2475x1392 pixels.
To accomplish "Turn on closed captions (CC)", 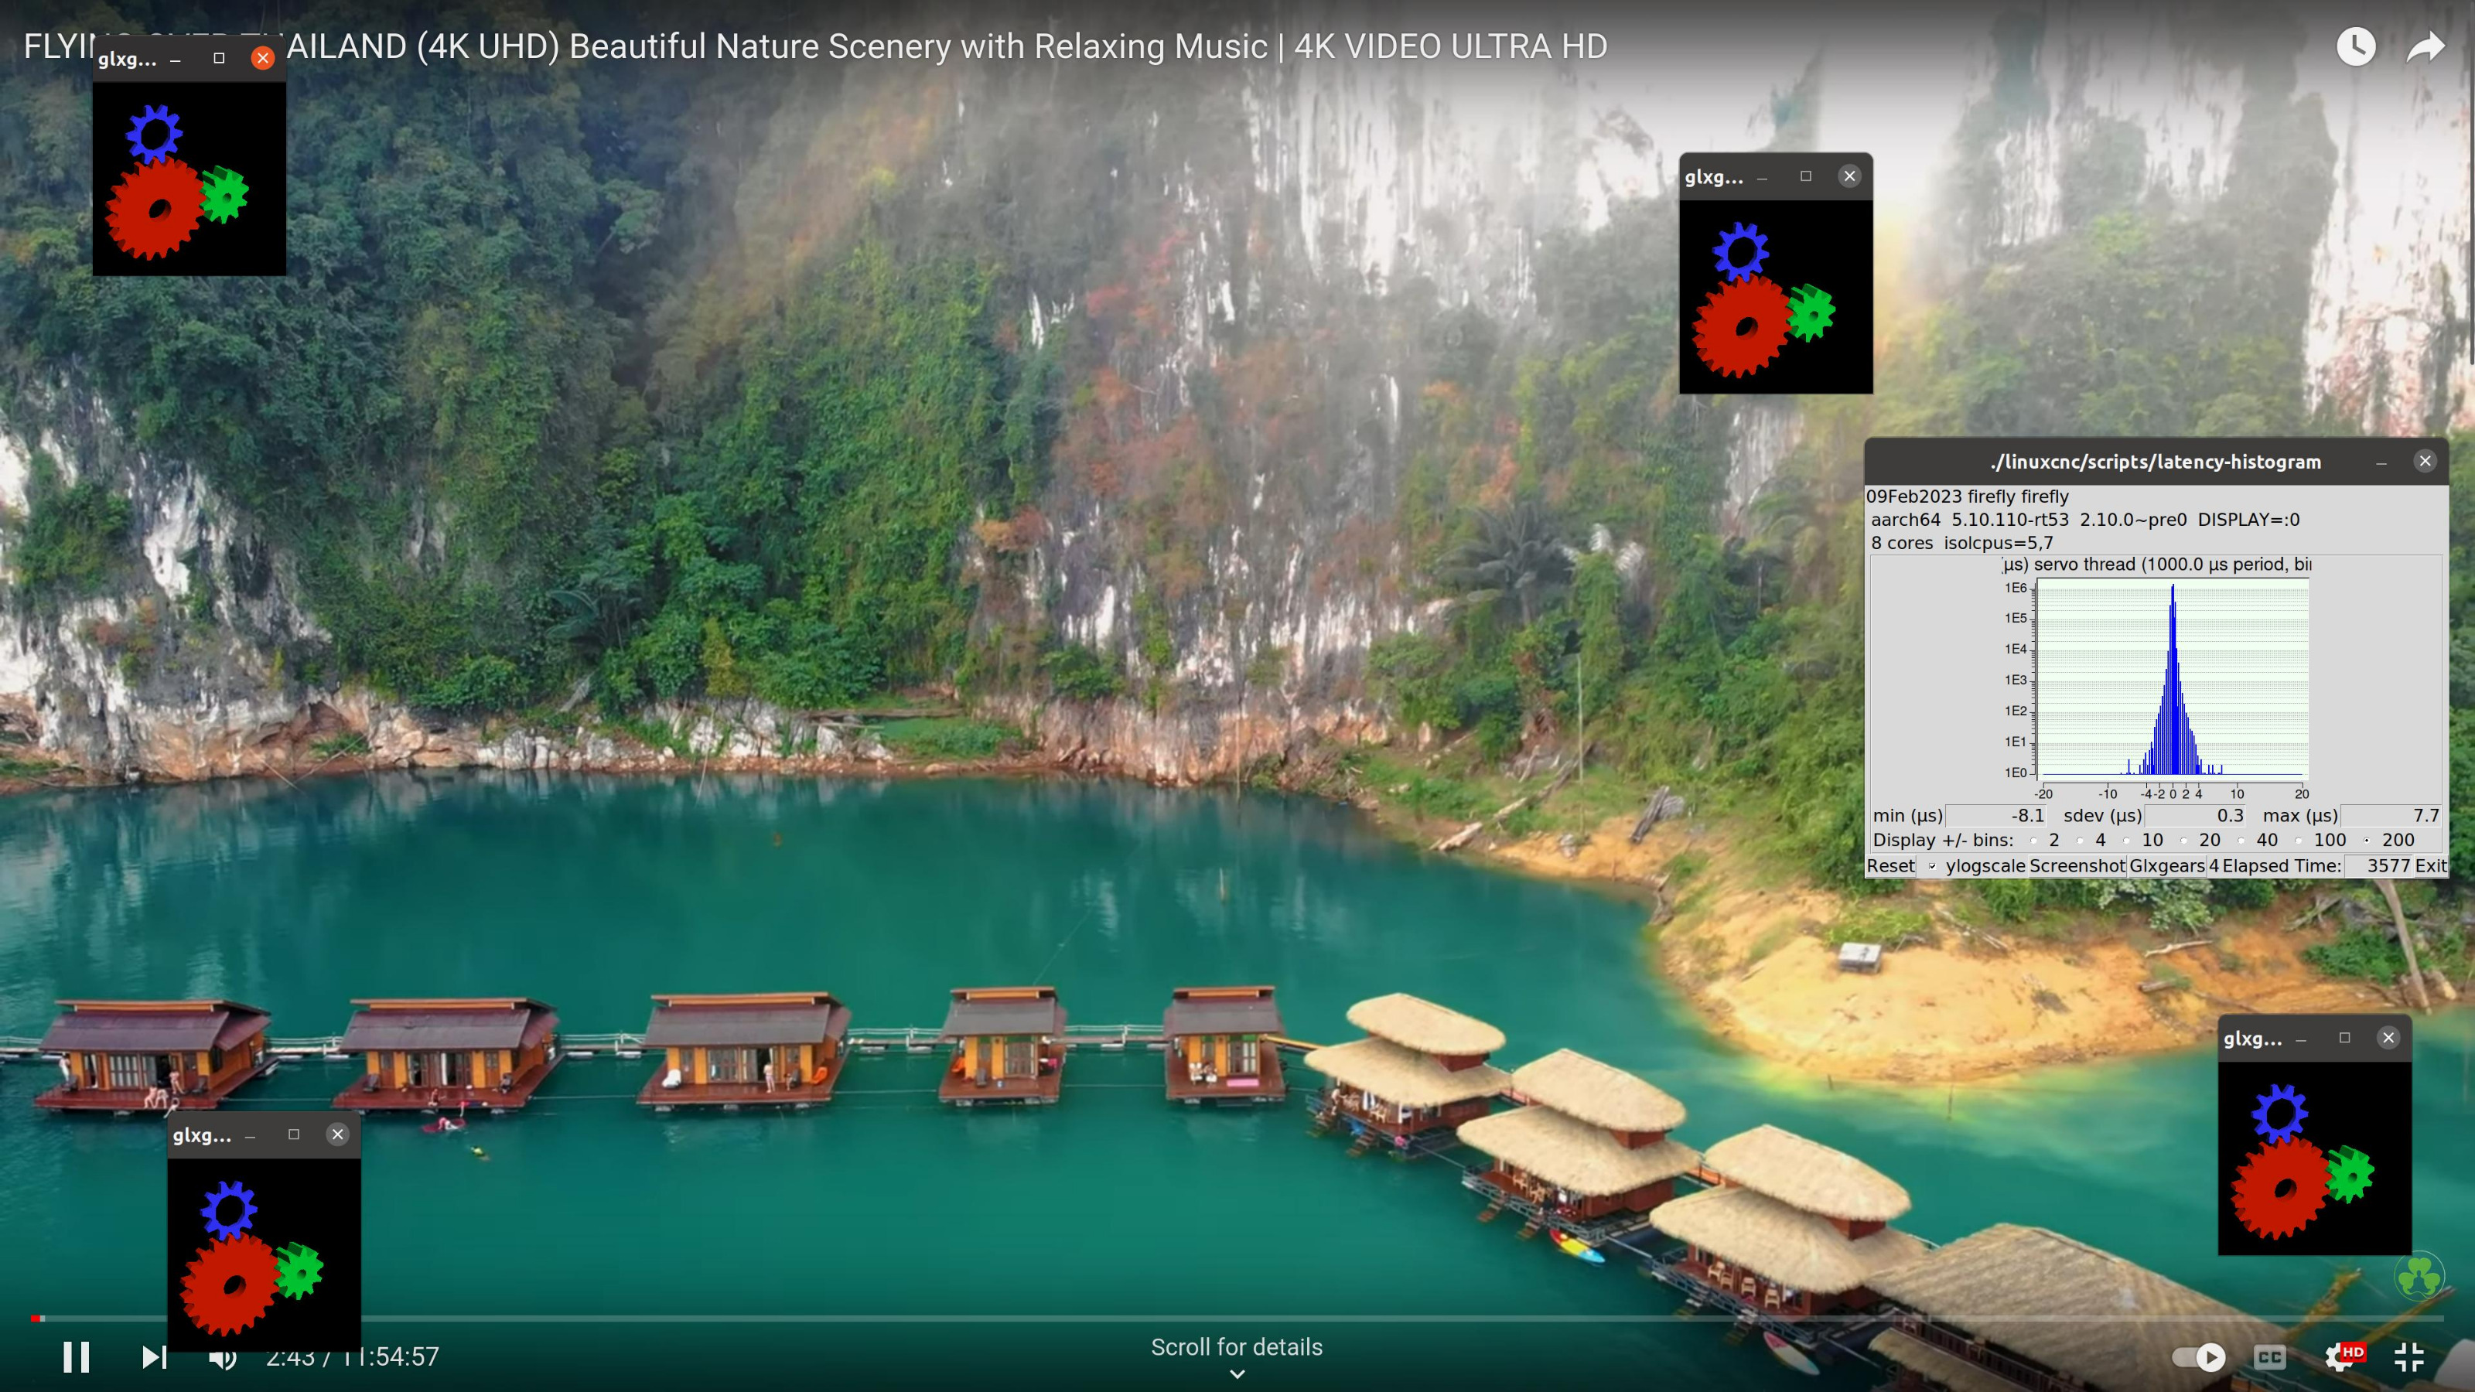I will tap(2269, 1356).
